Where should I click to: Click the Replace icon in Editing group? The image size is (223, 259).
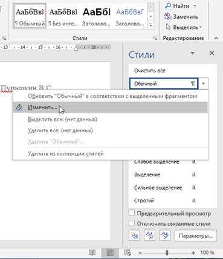pos(168,16)
